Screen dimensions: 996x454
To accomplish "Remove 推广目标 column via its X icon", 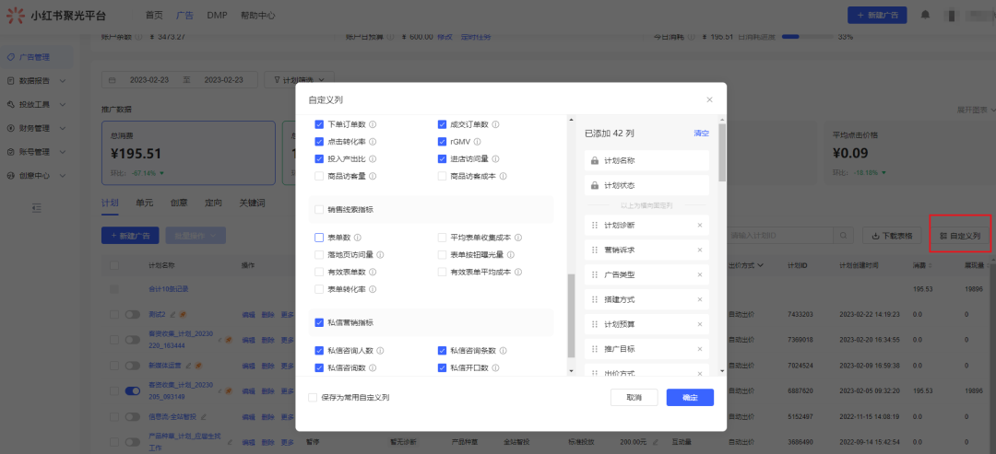I will 700,349.
